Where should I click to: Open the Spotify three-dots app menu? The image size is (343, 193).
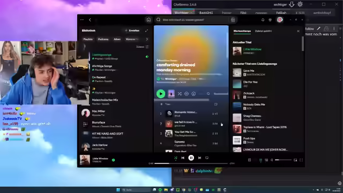coord(82,20)
